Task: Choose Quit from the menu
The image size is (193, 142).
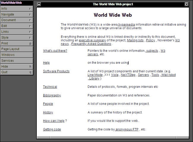Action: tap(17, 72)
